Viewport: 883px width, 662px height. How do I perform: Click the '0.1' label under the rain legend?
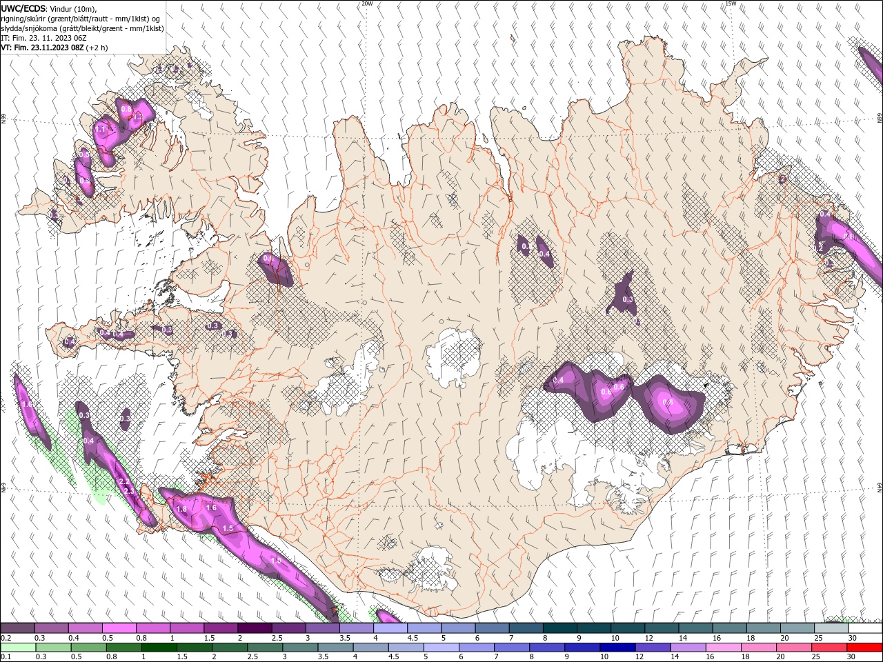(x=6, y=657)
